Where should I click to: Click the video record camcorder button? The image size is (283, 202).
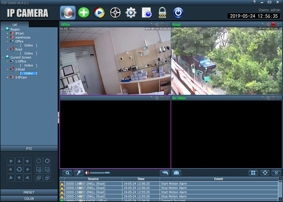165,173
